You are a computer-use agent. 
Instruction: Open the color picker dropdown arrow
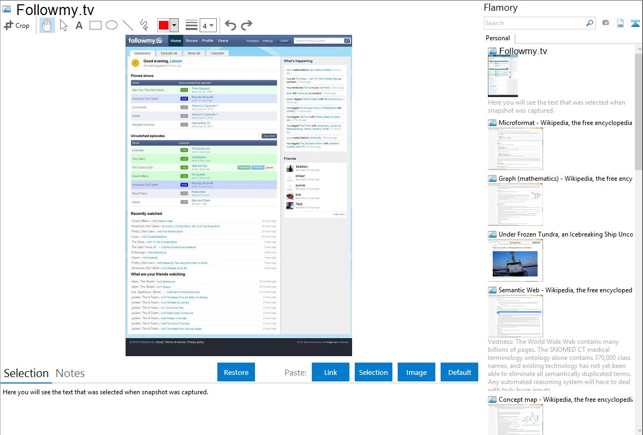[174, 25]
